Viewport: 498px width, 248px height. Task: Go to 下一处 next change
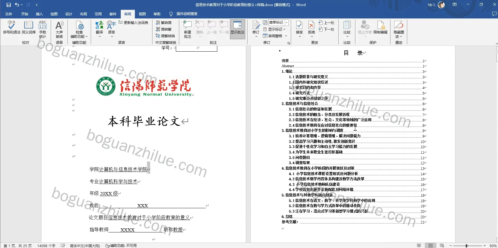(327, 29)
